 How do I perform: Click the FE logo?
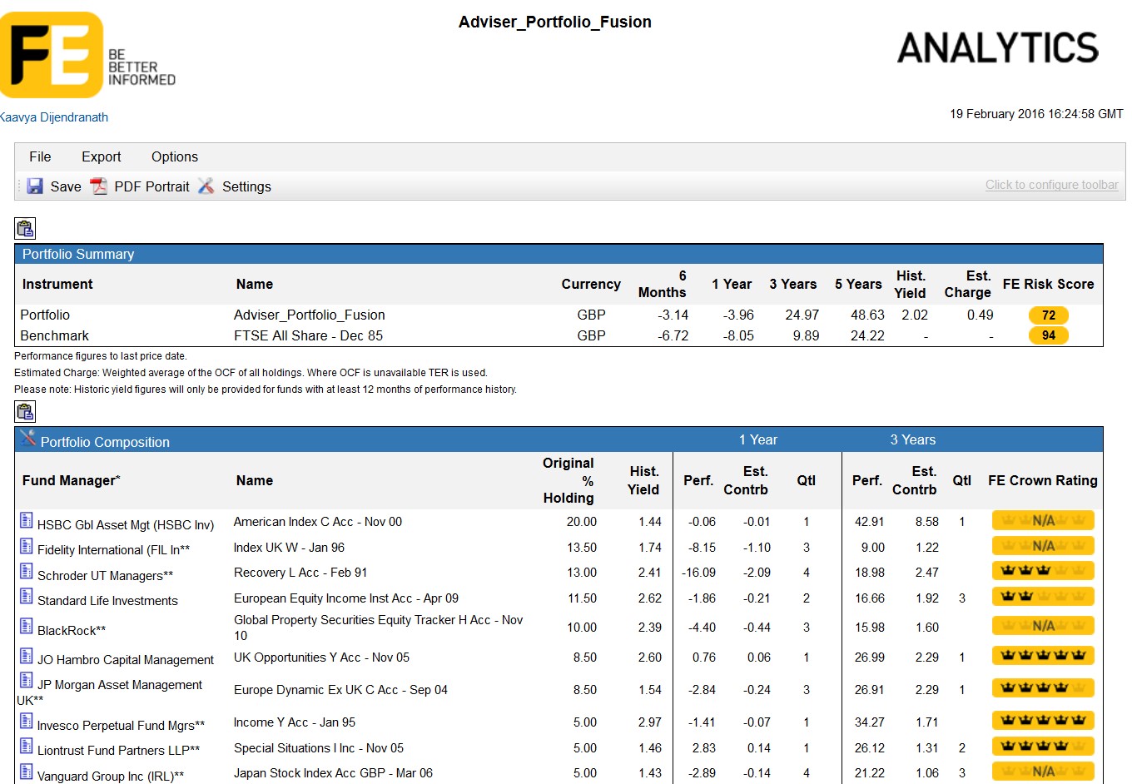pyautogui.click(x=87, y=55)
